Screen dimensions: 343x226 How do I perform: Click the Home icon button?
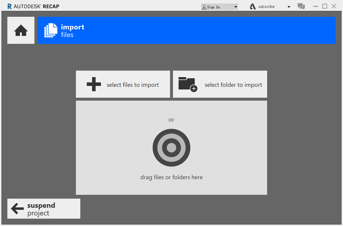[x=21, y=30]
